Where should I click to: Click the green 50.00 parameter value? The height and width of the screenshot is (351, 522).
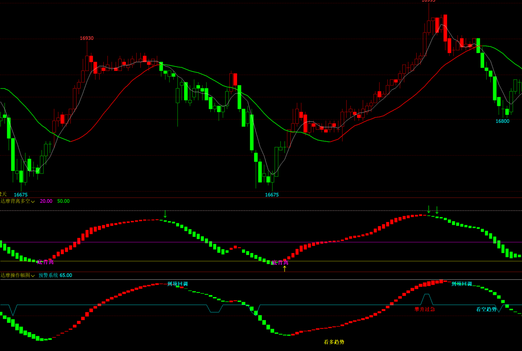(x=63, y=201)
